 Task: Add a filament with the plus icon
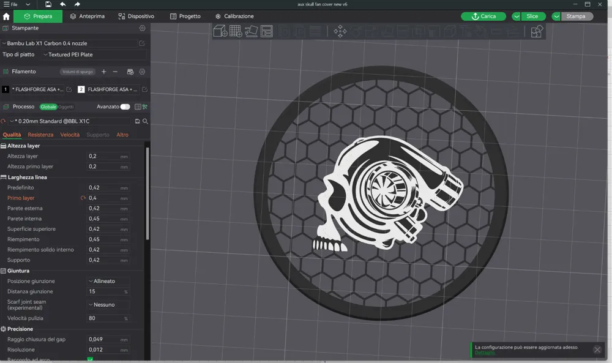tap(104, 72)
